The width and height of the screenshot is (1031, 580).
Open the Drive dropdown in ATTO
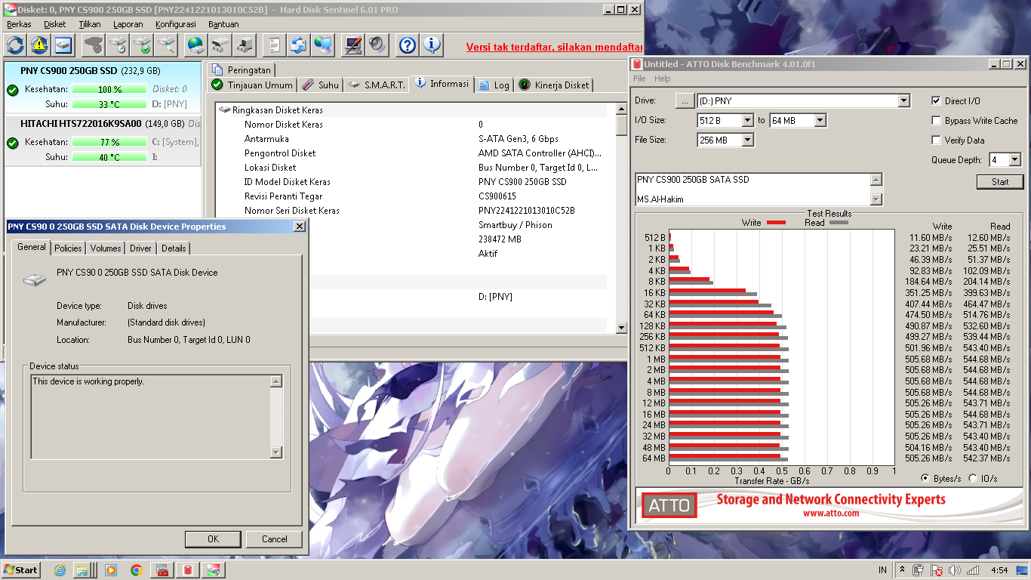click(904, 100)
